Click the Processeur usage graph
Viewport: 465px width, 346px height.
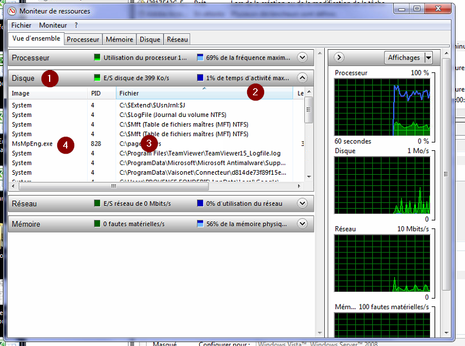(382, 107)
